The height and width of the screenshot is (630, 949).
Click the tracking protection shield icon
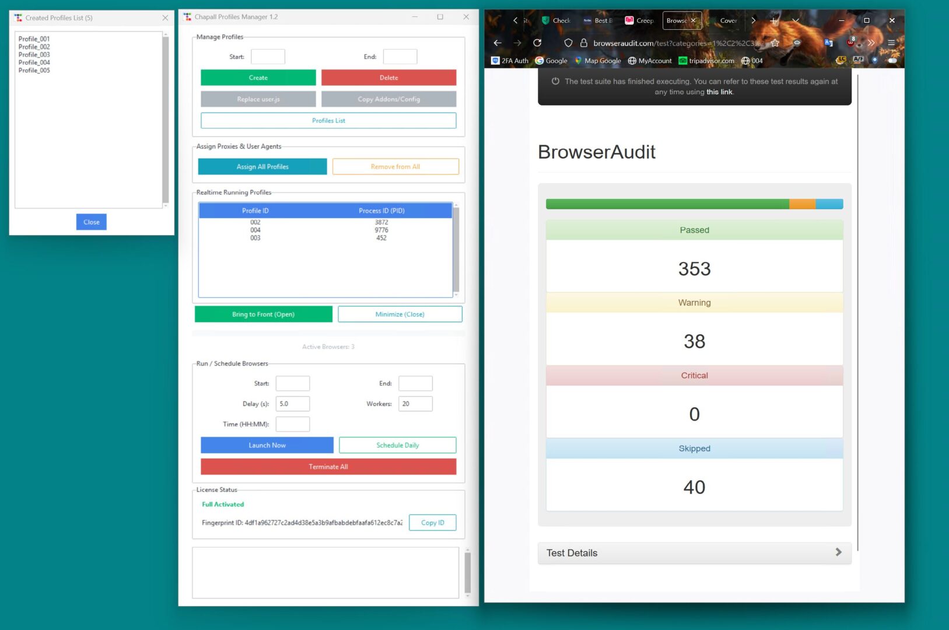pyautogui.click(x=568, y=43)
